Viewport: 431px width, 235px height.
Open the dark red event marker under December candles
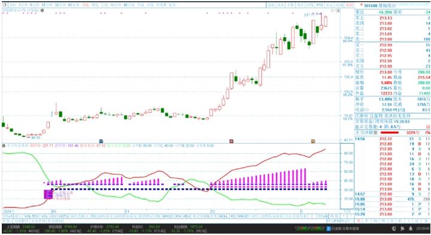[x=232, y=141]
